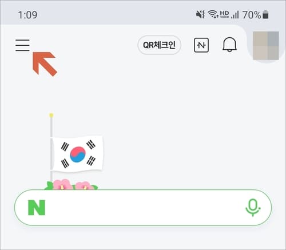The image size is (286, 250).
Task: Tap the pink flowers below the flag
Action: [71, 184]
